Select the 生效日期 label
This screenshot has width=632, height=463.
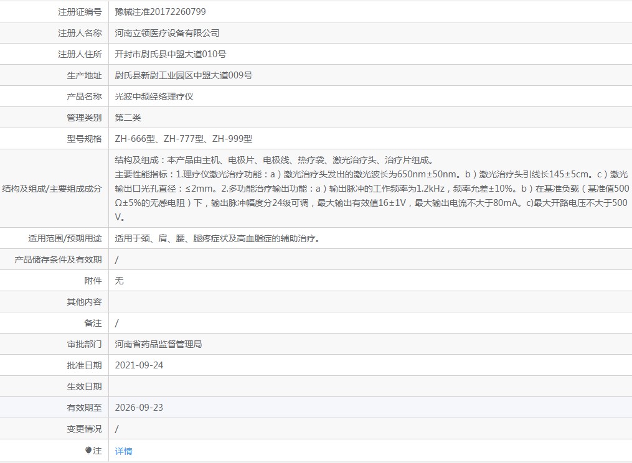(x=84, y=386)
